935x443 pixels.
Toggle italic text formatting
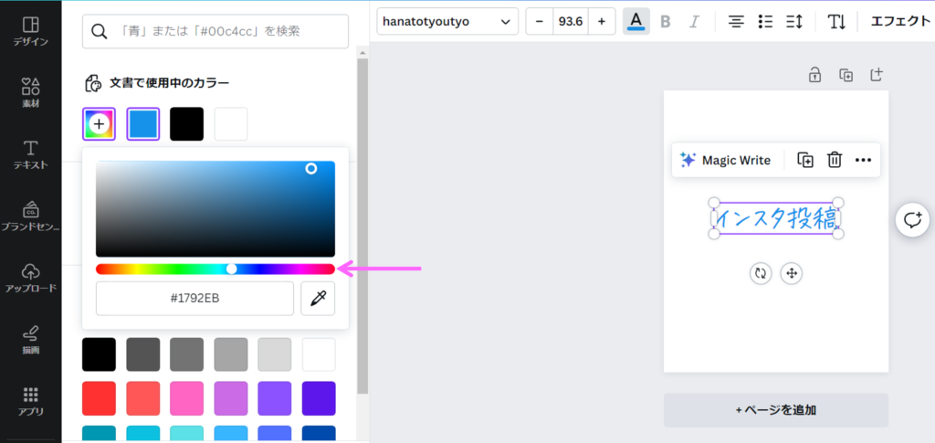pos(694,21)
